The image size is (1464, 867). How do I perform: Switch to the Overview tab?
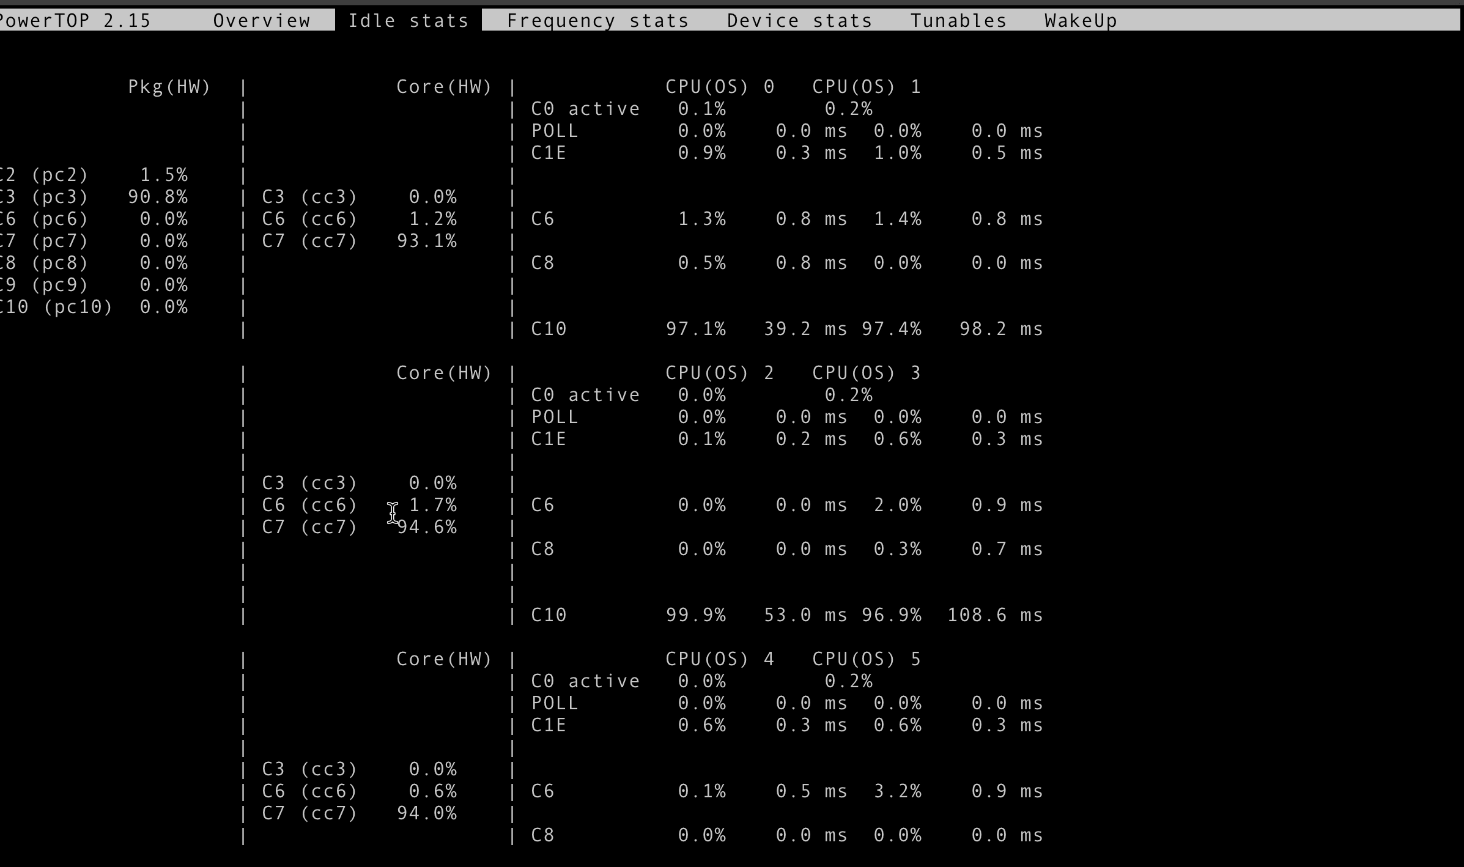tap(262, 21)
